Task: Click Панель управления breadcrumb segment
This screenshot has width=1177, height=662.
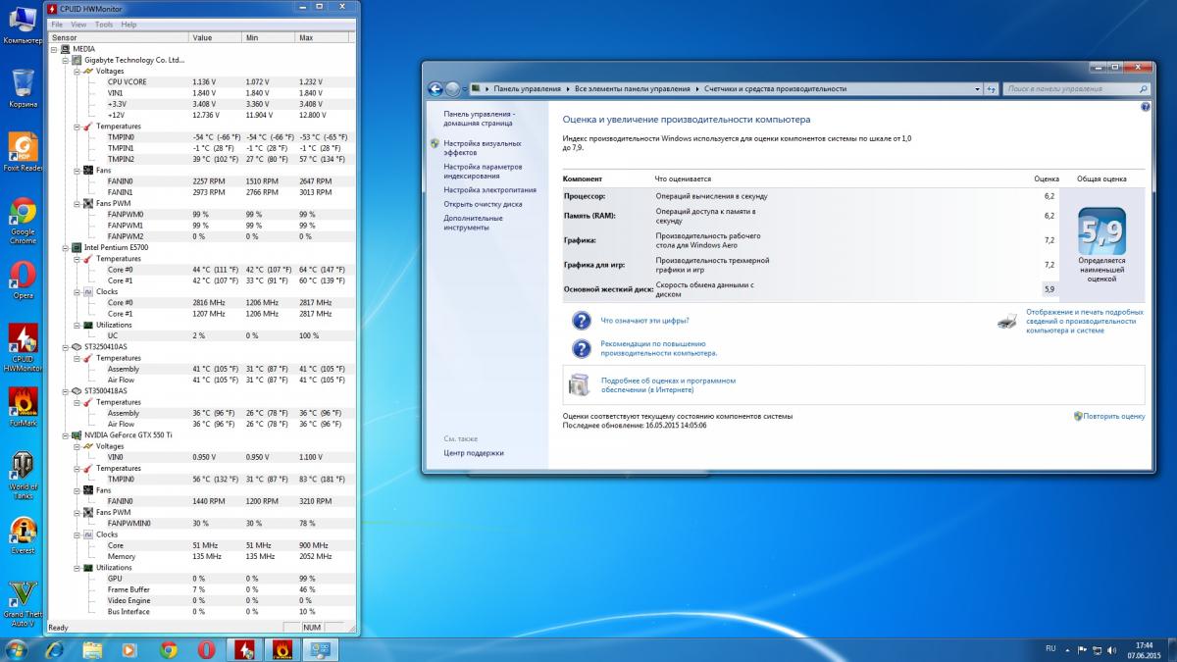Action: [x=528, y=88]
